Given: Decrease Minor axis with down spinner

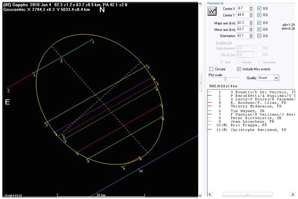Looking at the screenshot, I should [x=251, y=31].
